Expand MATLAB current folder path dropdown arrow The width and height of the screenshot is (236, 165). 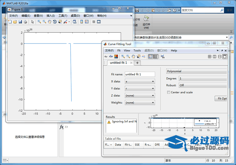tap(227, 37)
